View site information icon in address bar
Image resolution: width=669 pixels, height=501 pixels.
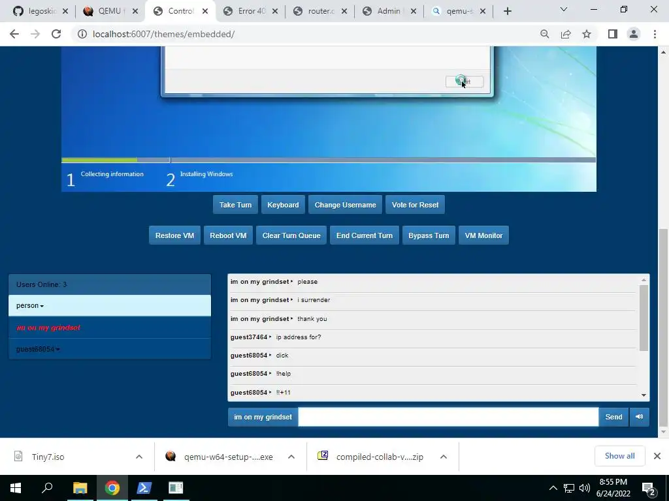click(82, 34)
